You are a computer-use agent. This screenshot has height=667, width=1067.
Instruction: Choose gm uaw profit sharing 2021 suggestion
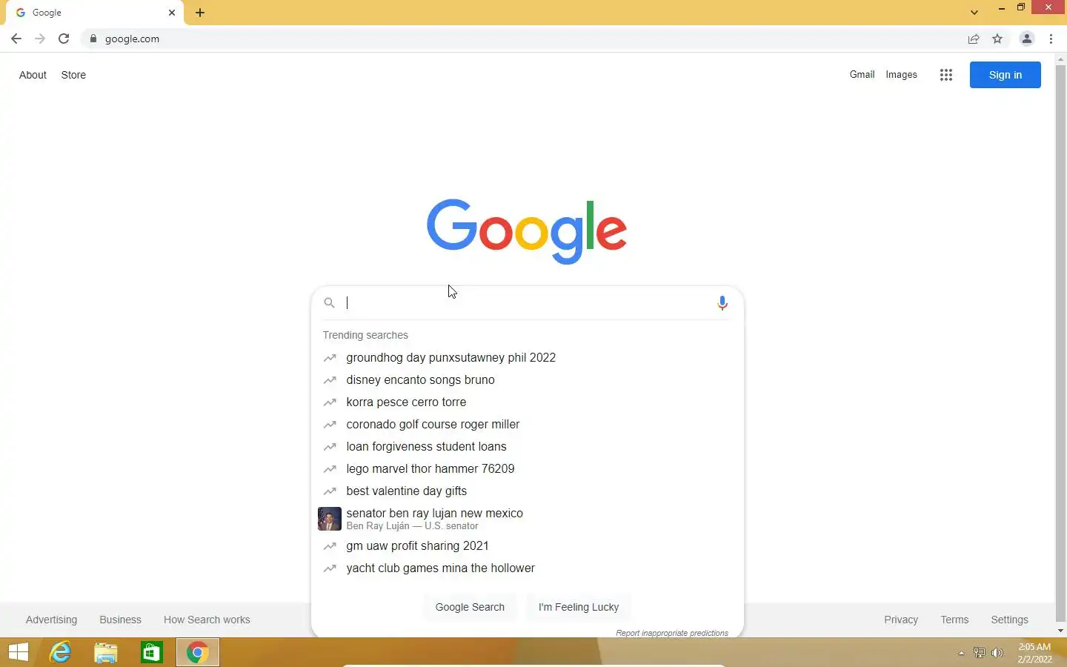tap(527, 545)
